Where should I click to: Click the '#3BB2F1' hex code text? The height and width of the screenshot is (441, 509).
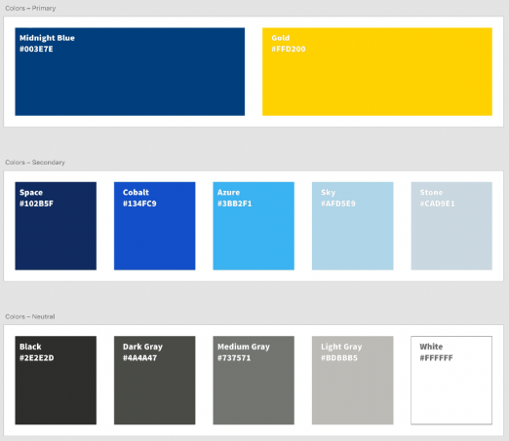coord(234,203)
